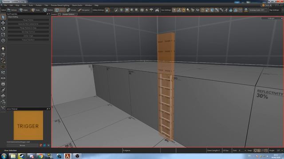
Task: Switch selection mode to Faces
Action: pos(35,10)
